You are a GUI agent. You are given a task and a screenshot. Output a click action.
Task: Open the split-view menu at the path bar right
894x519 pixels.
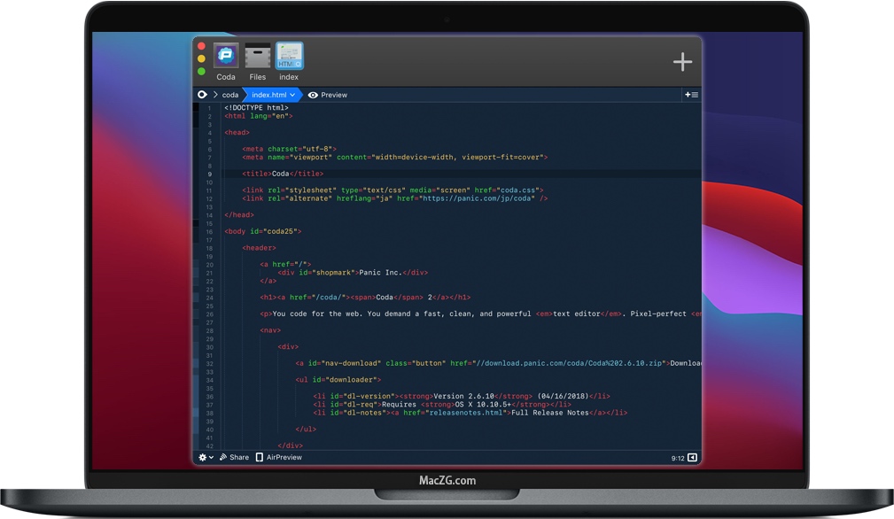coord(690,95)
